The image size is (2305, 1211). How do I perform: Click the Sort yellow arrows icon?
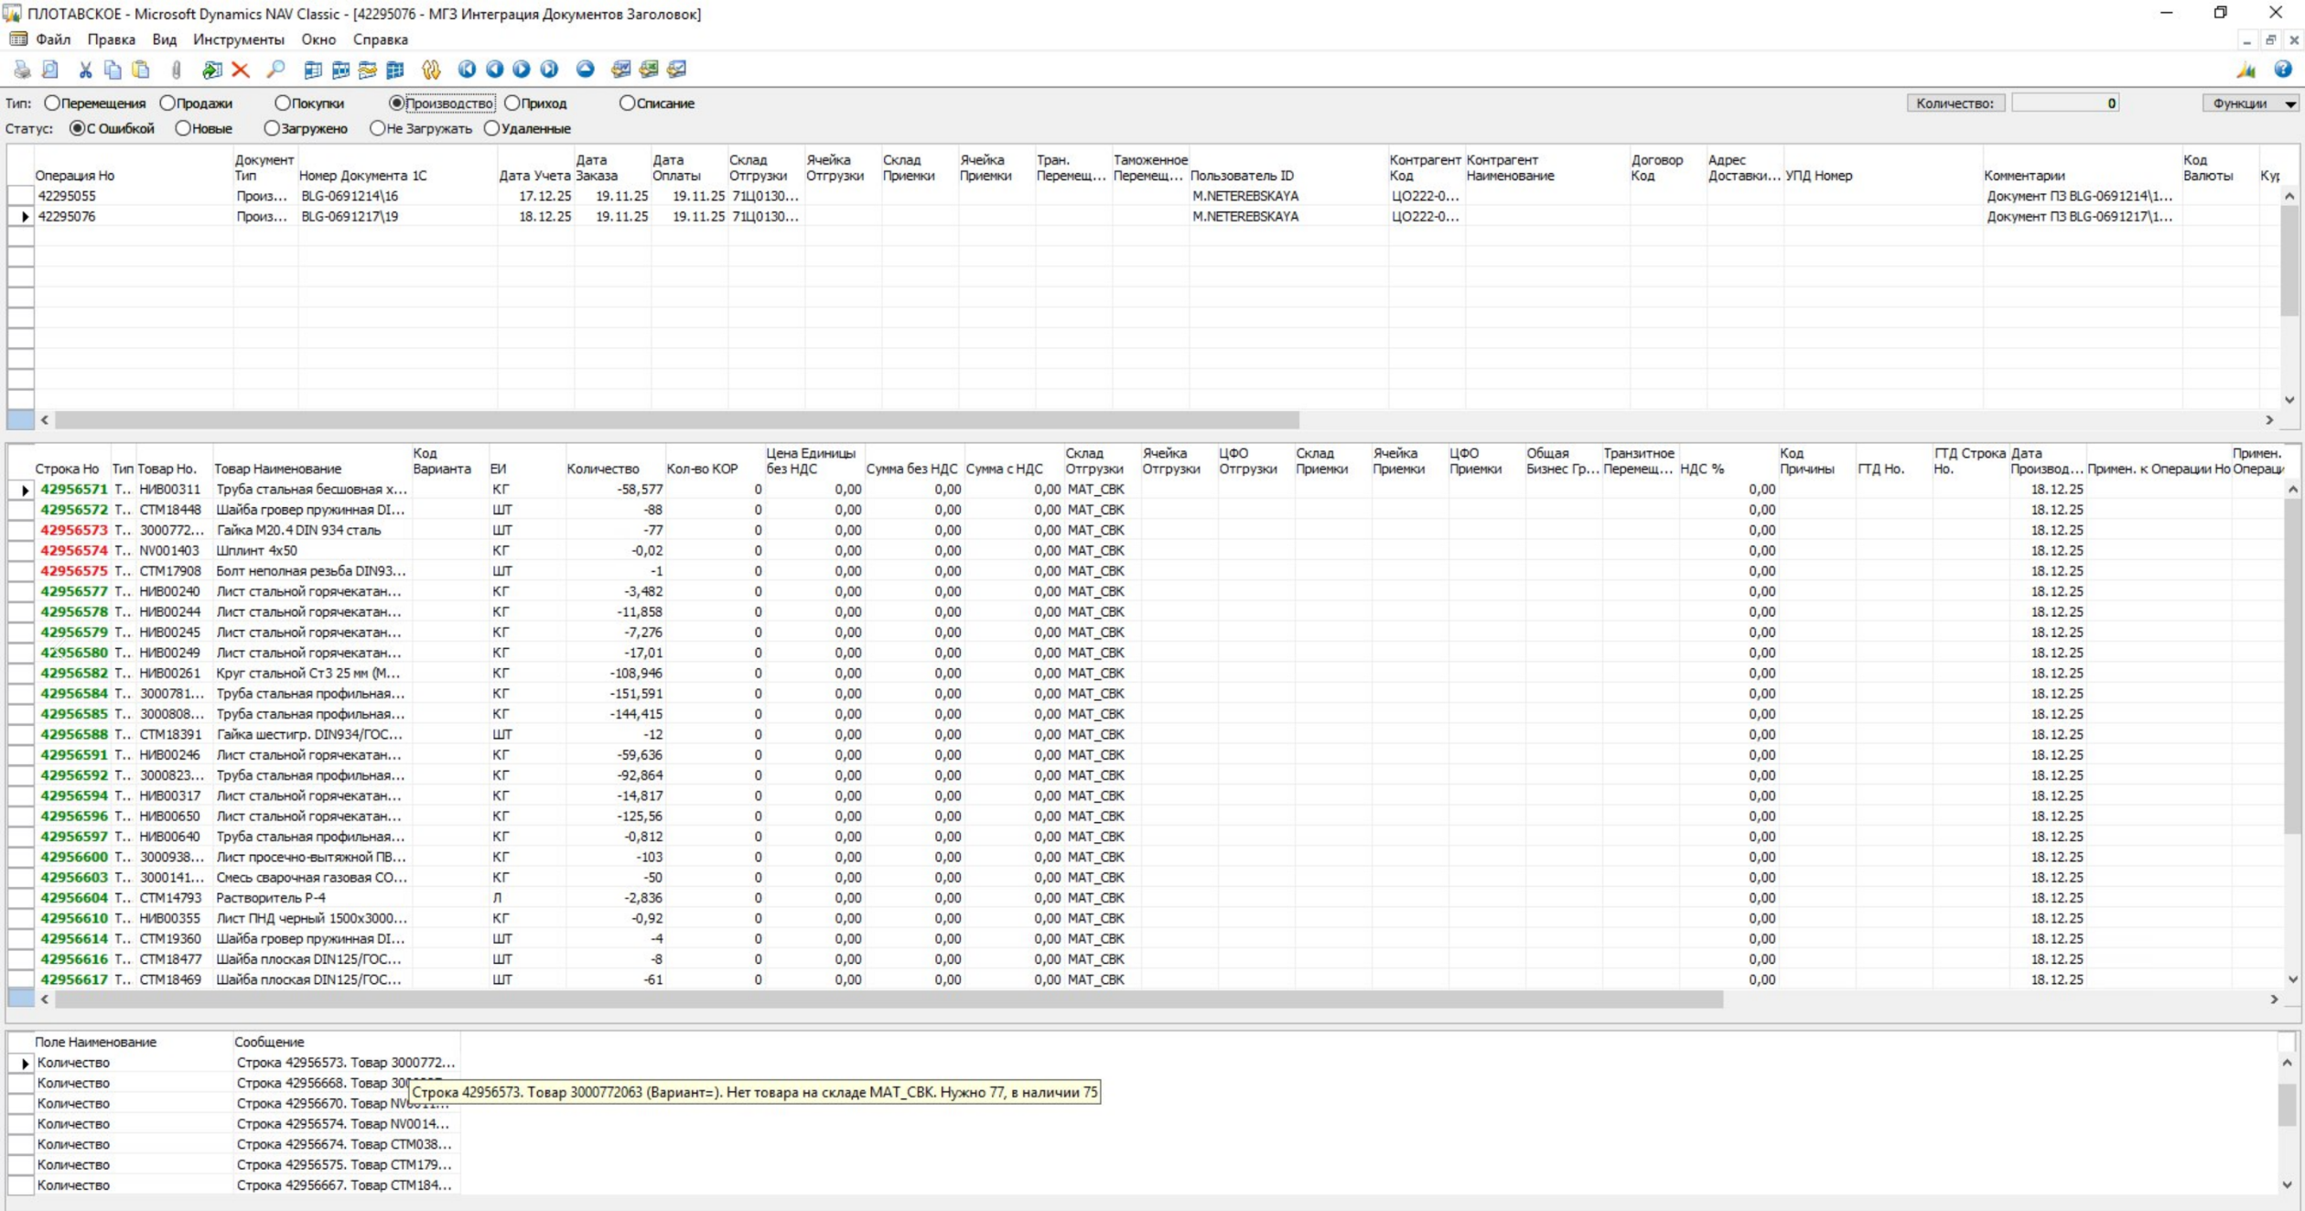point(431,70)
